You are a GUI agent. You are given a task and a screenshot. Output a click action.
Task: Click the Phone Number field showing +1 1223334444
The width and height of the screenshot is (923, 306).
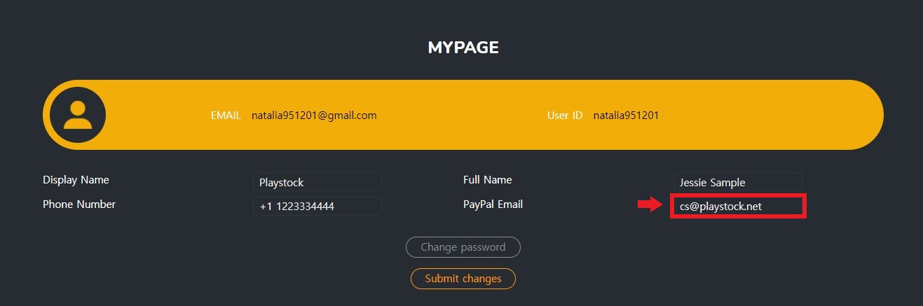pos(317,207)
